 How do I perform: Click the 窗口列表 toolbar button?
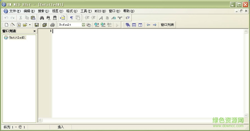point(167,25)
